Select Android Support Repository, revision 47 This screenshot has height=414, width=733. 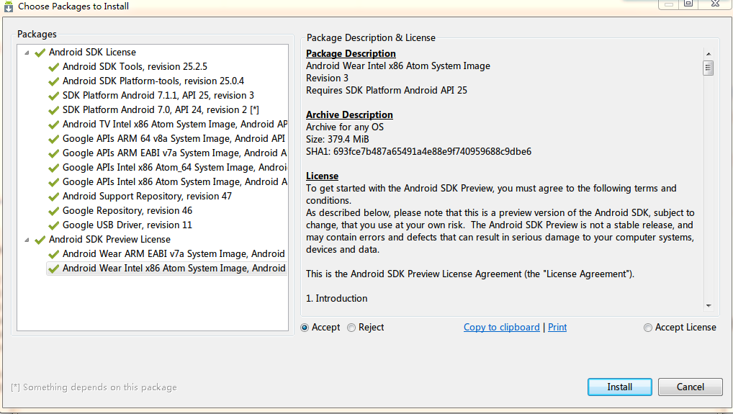pyautogui.click(x=147, y=197)
